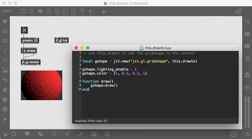Toggle the X toggle box on
252x139 pixels.
coord(24,30)
